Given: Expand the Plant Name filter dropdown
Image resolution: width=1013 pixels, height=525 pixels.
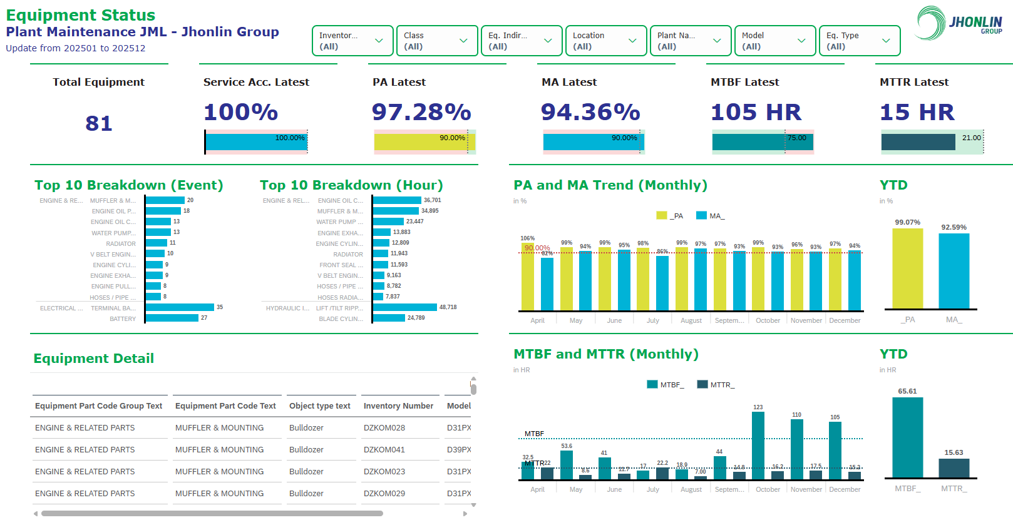Looking at the screenshot, I should [x=691, y=41].
